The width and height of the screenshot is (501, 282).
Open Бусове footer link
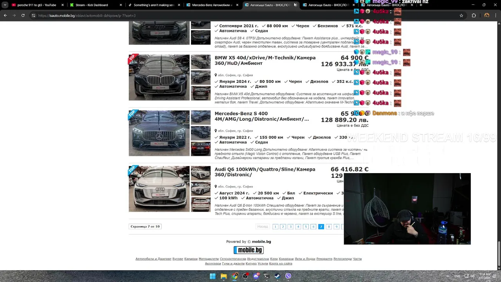(178, 259)
